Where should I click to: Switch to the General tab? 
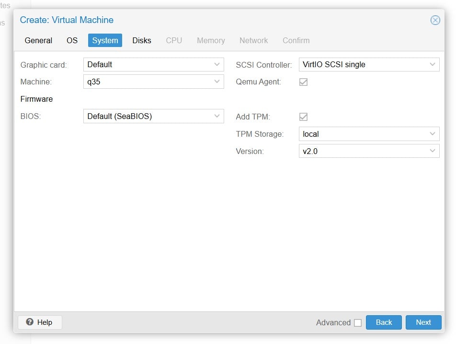[38, 40]
